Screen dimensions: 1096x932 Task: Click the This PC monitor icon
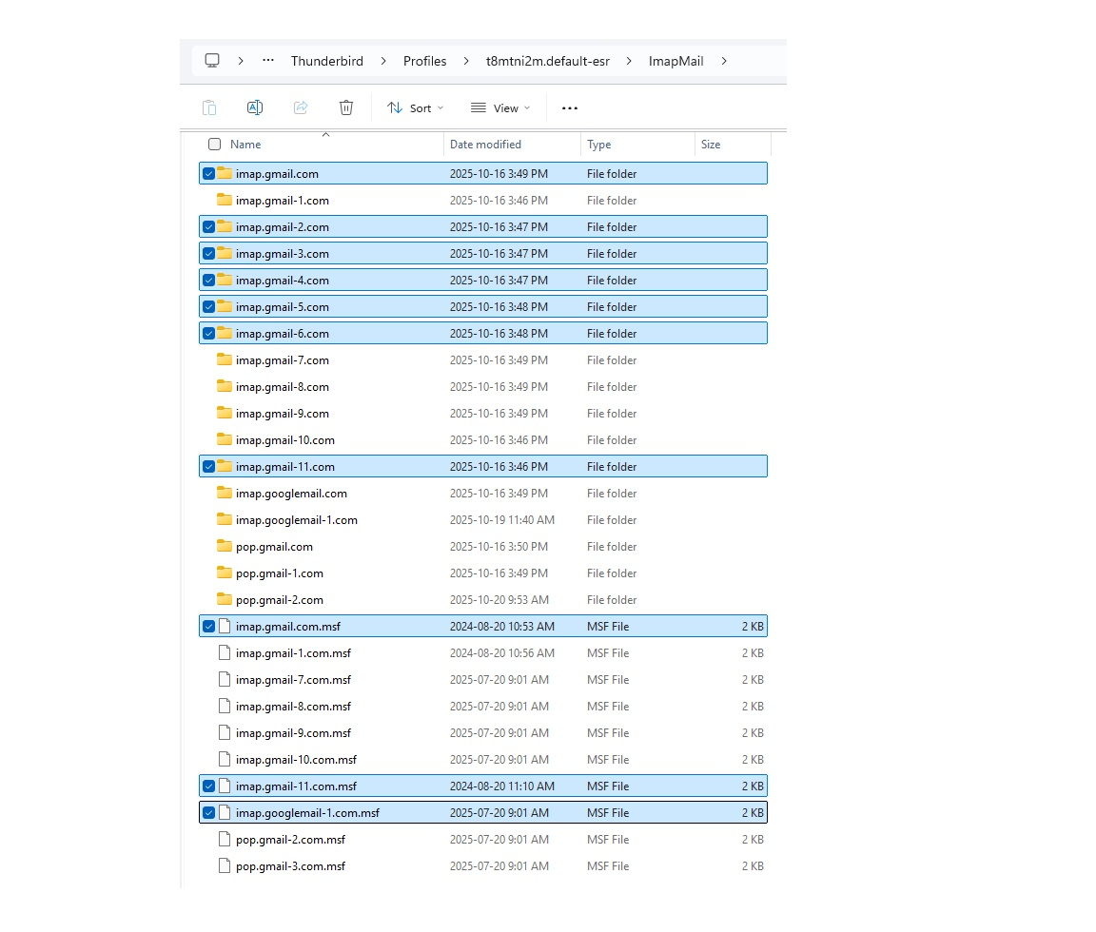coord(212,61)
